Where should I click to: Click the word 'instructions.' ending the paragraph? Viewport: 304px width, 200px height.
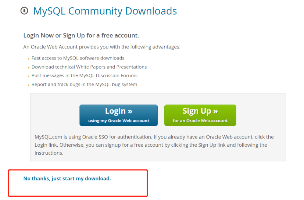49,153
